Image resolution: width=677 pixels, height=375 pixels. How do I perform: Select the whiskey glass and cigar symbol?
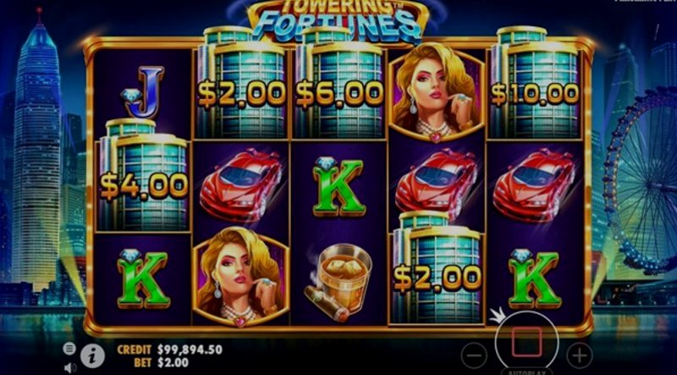[x=339, y=283]
